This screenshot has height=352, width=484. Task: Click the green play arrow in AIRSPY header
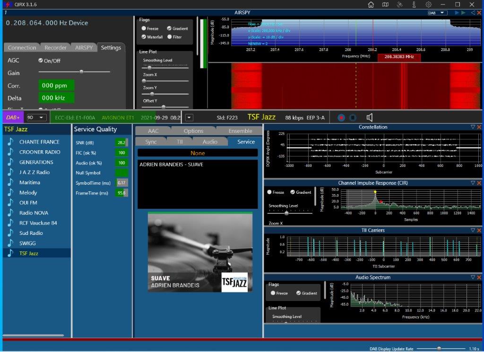(x=463, y=13)
